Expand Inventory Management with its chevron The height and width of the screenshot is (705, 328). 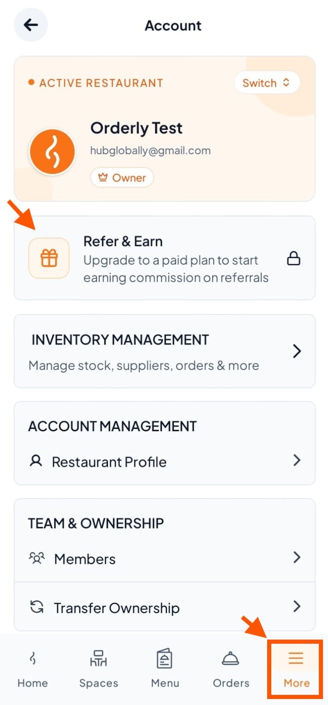297,351
